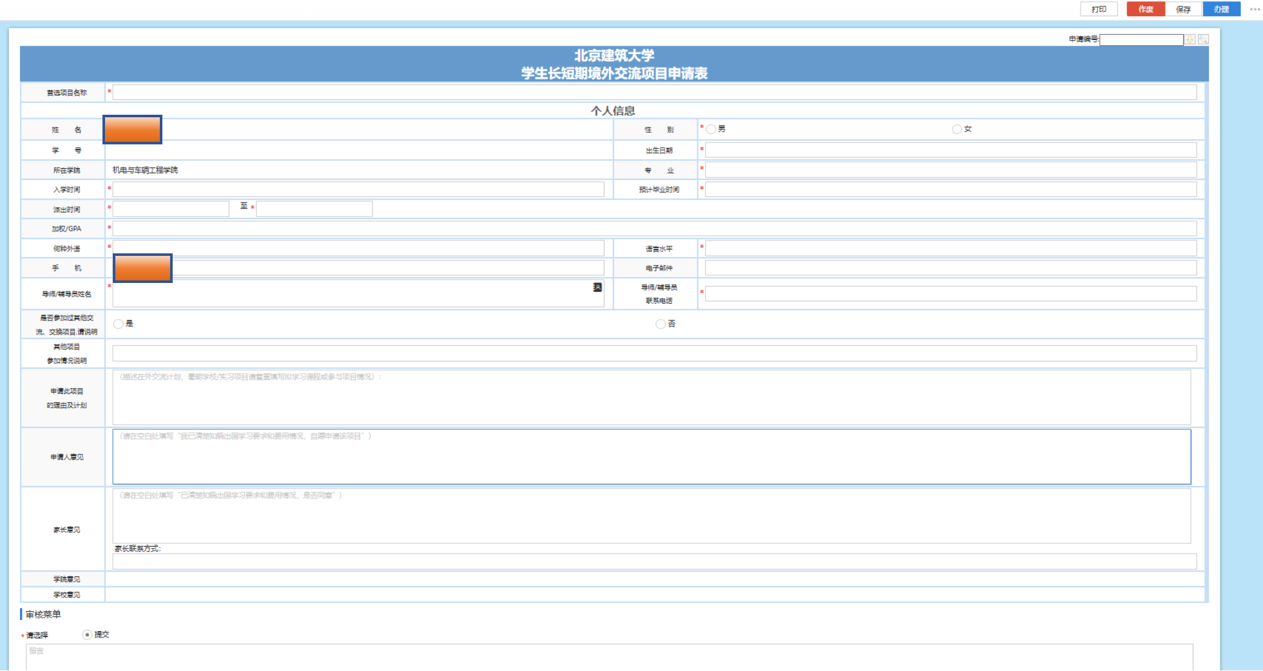1263x671 pixels.
Task: Choose 是 for prior exchange participation
Action: 119,324
